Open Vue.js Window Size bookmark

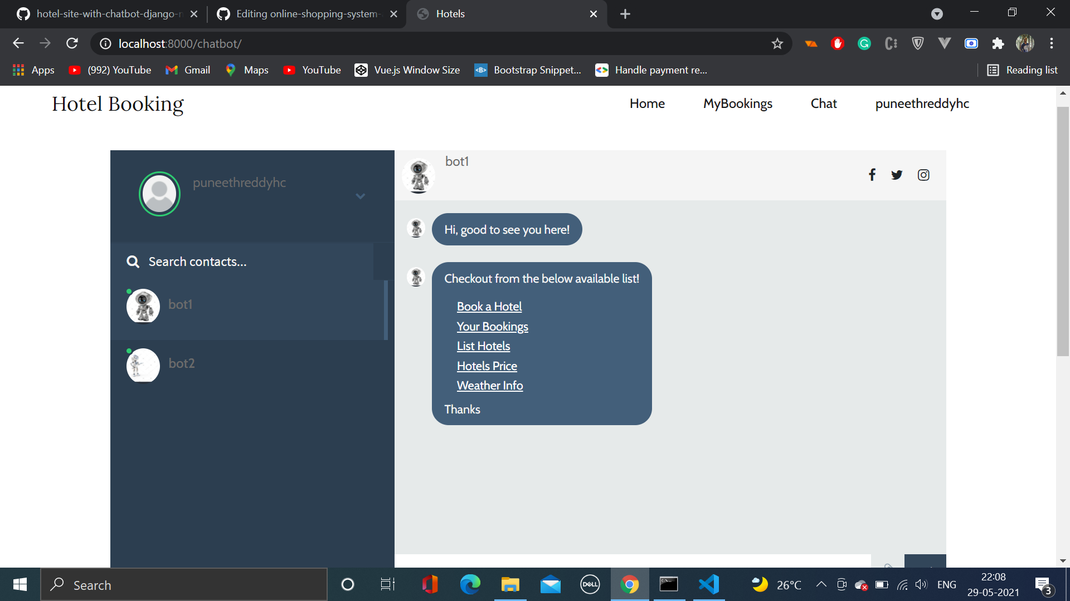pyautogui.click(x=407, y=70)
